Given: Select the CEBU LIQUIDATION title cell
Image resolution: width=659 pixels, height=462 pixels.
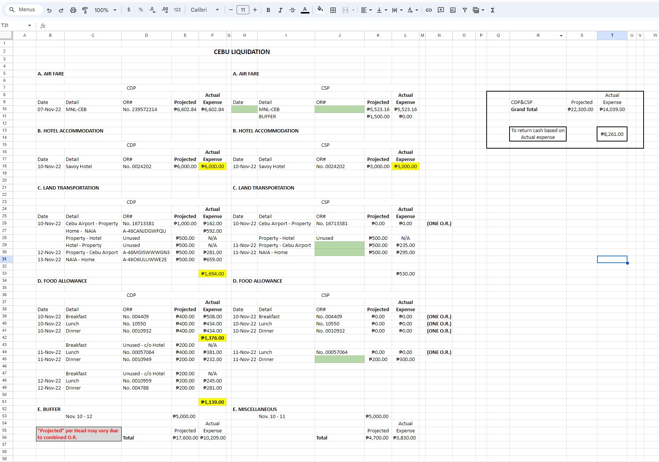Looking at the screenshot, I should [x=242, y=52].
